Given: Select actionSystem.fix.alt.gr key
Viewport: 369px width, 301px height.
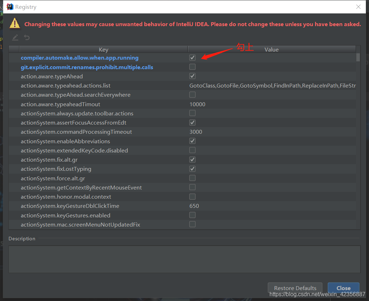Looking at the screenshot, I should 49,159.
